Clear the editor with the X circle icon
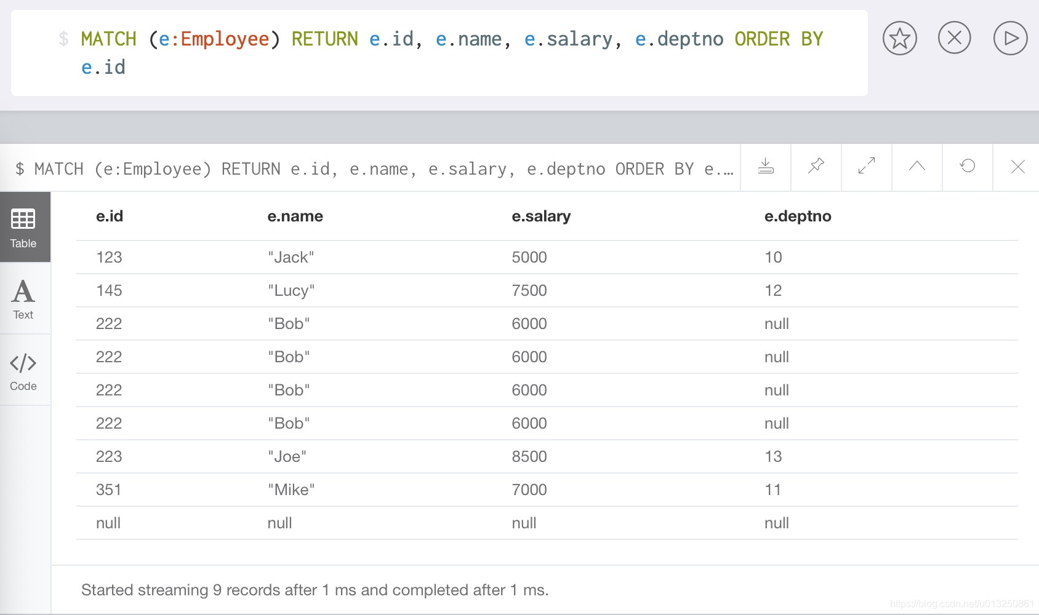The height and width of the screenshot is (615, 1039). tap(954, 38)
